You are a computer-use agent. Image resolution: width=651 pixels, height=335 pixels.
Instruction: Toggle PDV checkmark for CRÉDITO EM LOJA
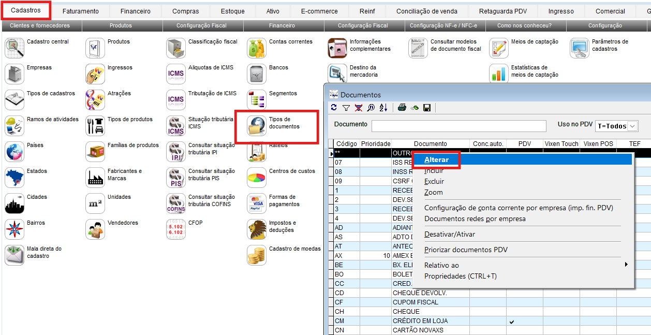click(512, 321)
